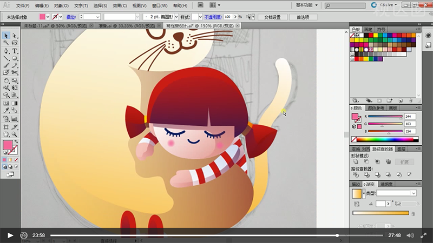The width and height of the screenshot is (433, 243).
Task: Click the Minus Back pathfinder icon
Action: (410, 174)
